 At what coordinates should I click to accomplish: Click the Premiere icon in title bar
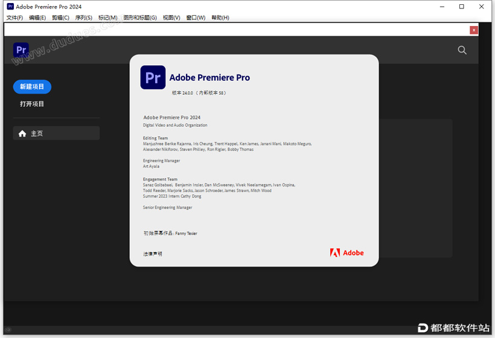click(10, 6)
